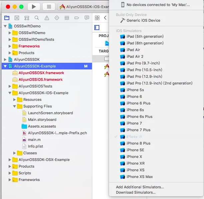
Task: Open Info.plist file
Action: tap(35, 146)
